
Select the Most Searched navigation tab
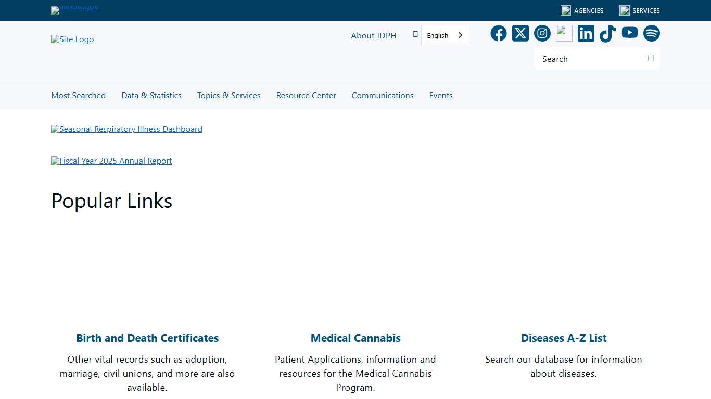(78, 95)
